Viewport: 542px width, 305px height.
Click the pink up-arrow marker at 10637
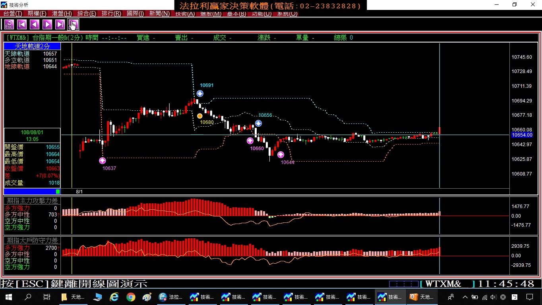click(x=103, y=160)
